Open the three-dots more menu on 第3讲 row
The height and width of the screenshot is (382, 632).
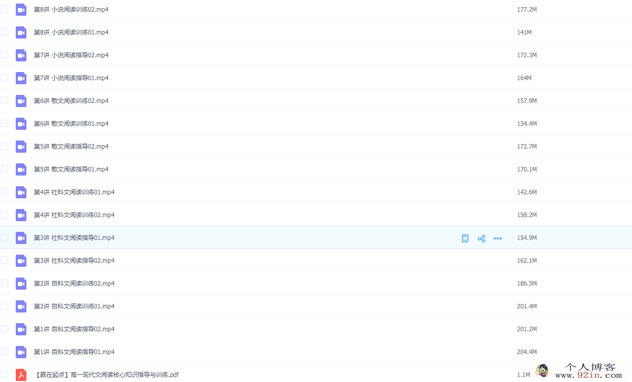tap(497, 238)
